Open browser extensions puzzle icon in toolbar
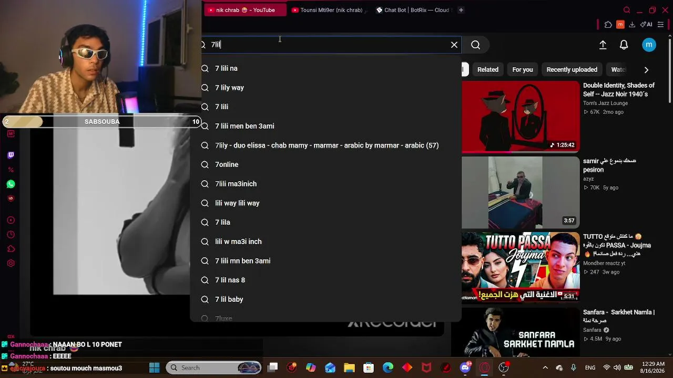 tap(608, 25)
